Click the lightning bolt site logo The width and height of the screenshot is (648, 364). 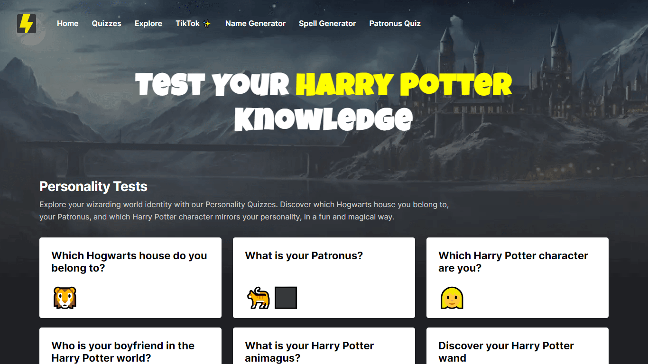click(x=27, y=24)
